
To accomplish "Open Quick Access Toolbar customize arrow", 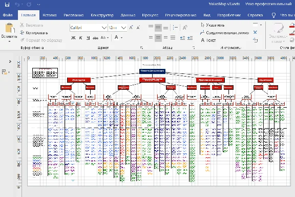I will (38, 4).
